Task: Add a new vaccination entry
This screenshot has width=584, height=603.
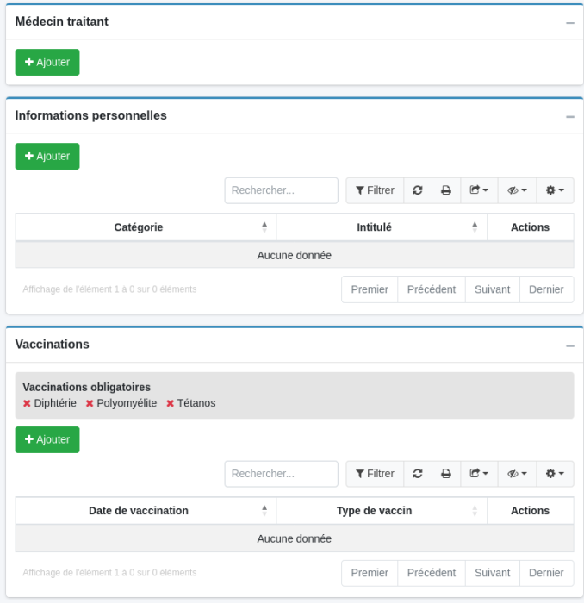Action: pyautogui.click(x=47, y=439)
